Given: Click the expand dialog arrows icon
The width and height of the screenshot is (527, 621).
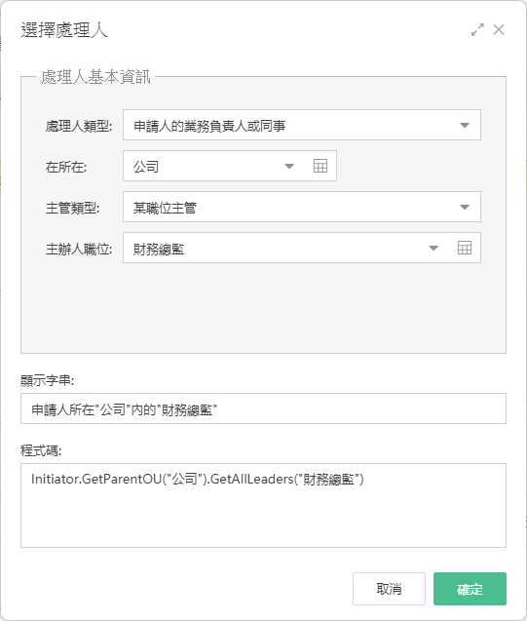Looking at the screenshot, I should click(477, 29).
